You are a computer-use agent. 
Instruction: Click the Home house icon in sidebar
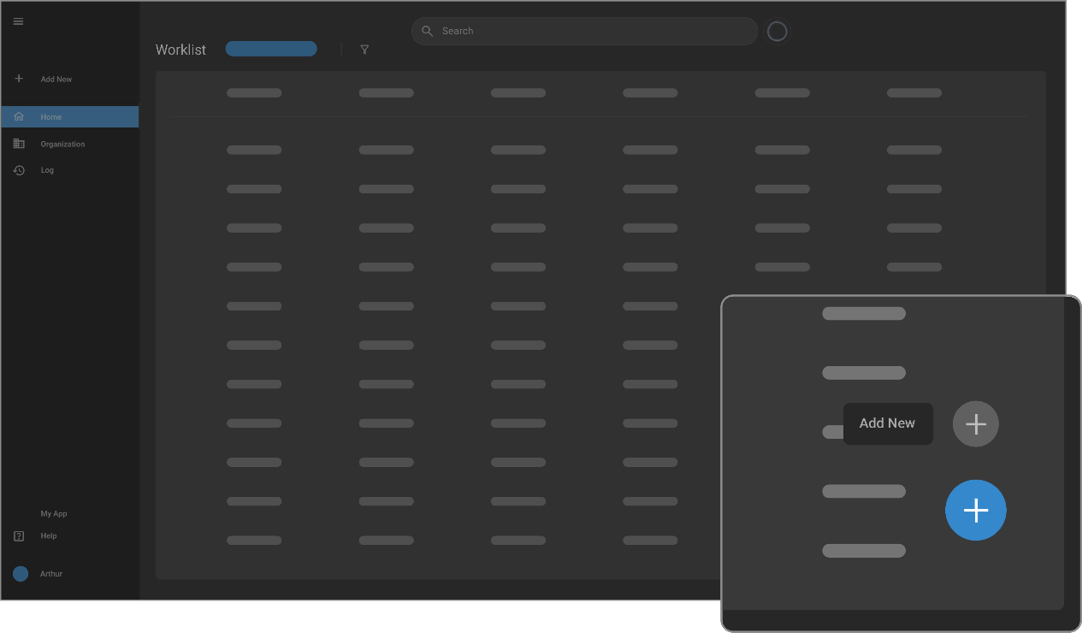pos(19,116)
